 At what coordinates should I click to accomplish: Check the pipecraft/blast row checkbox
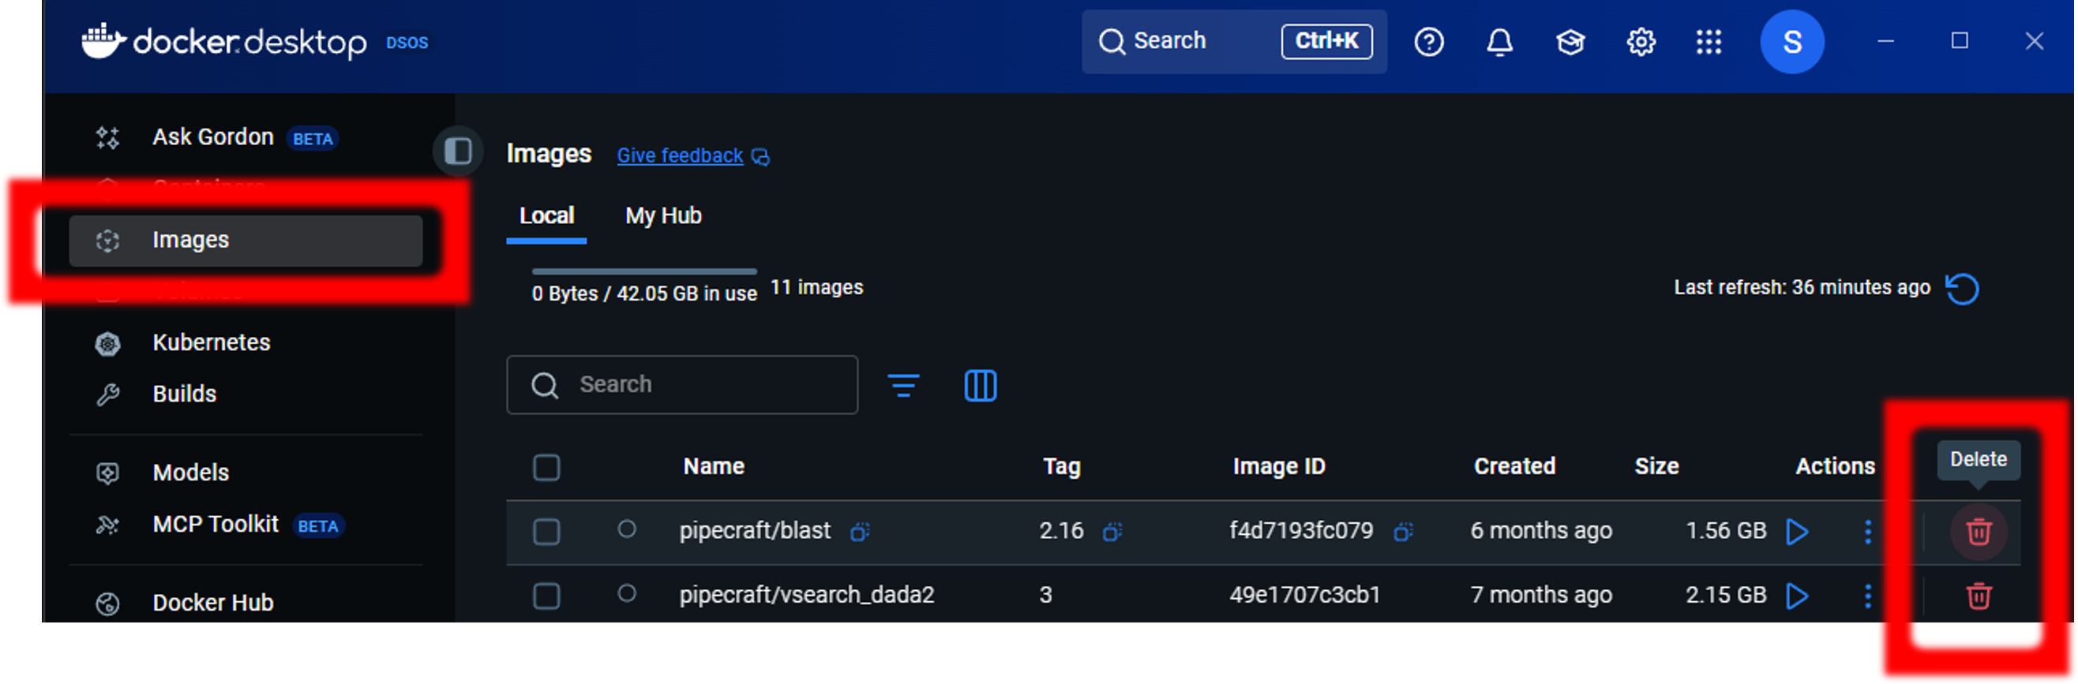tap(546, 532)
